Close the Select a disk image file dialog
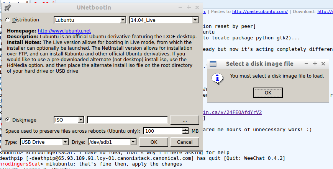 click(323, 63)
